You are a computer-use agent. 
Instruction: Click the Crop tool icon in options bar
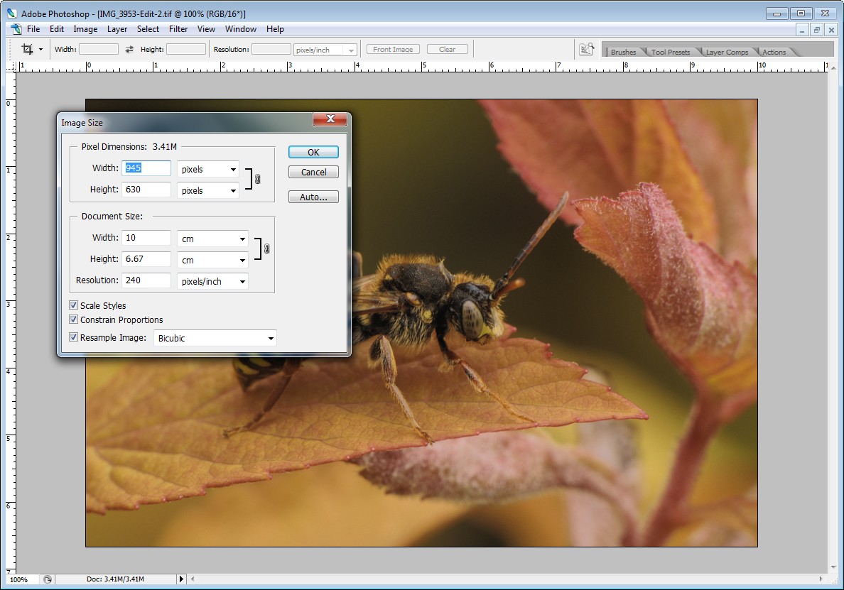click(28, 49)
